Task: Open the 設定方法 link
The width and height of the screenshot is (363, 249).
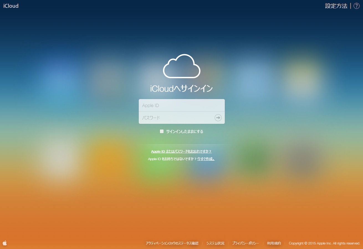Action: pyautogui.click(x=336, y=6)
